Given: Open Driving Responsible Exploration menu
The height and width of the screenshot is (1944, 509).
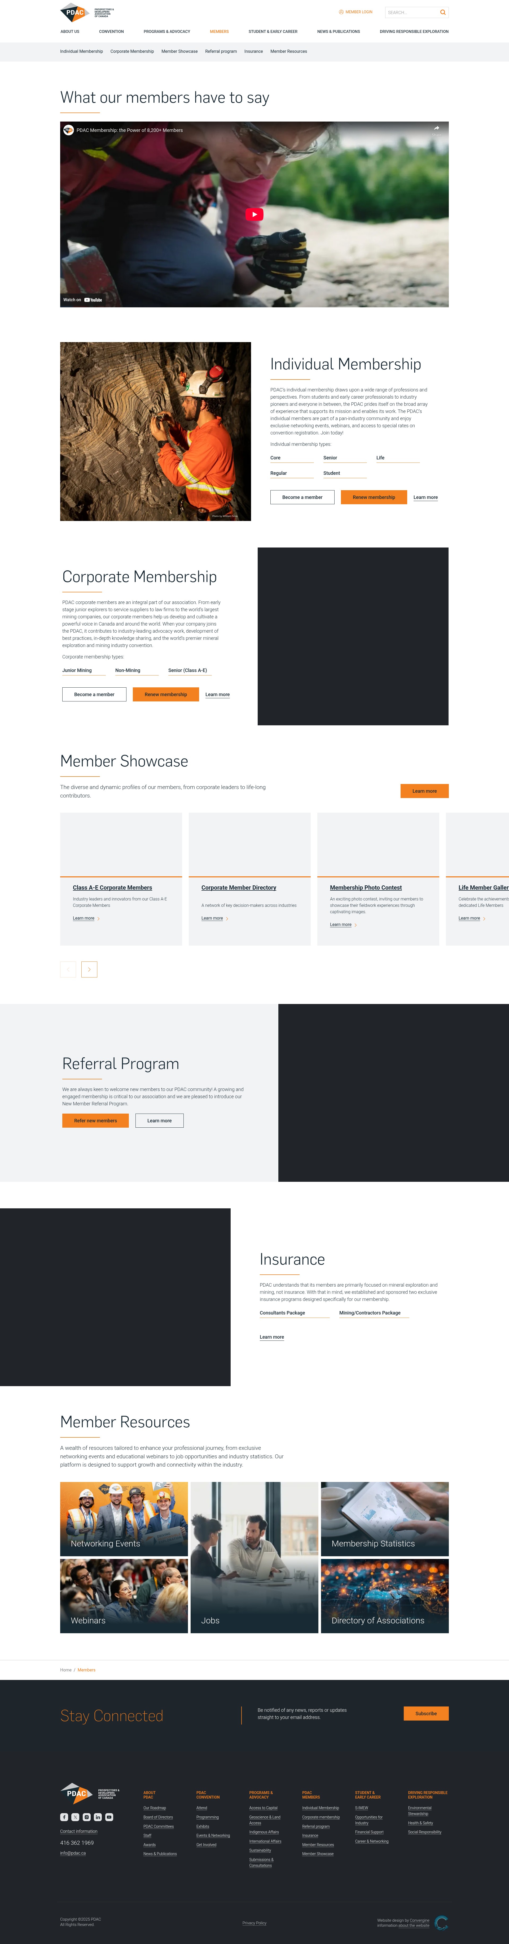Looking at the screenshot, I should coord(414,32).
